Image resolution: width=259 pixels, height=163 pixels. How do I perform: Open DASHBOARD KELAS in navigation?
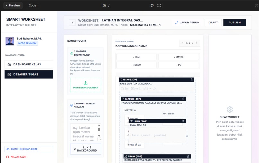coord(29,64)
